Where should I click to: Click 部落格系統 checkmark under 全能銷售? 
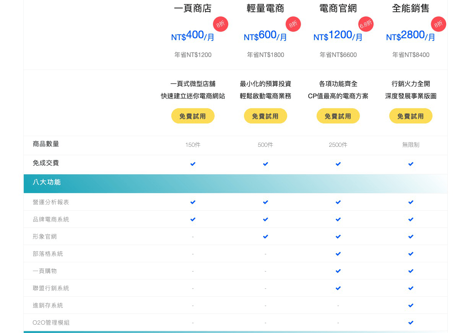click(411, 254)
